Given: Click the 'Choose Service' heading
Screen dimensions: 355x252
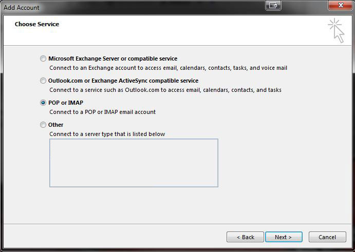Looking at the screenshot, I should pos(37,24).
